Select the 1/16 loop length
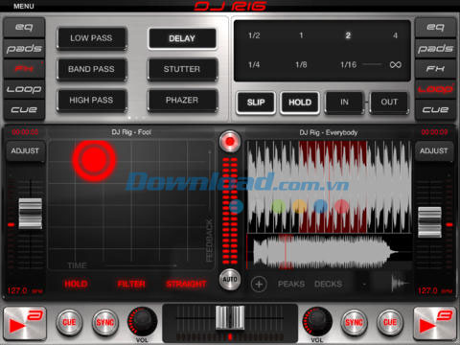Viewport: 460px width, 345px height. tap(349, 65)
